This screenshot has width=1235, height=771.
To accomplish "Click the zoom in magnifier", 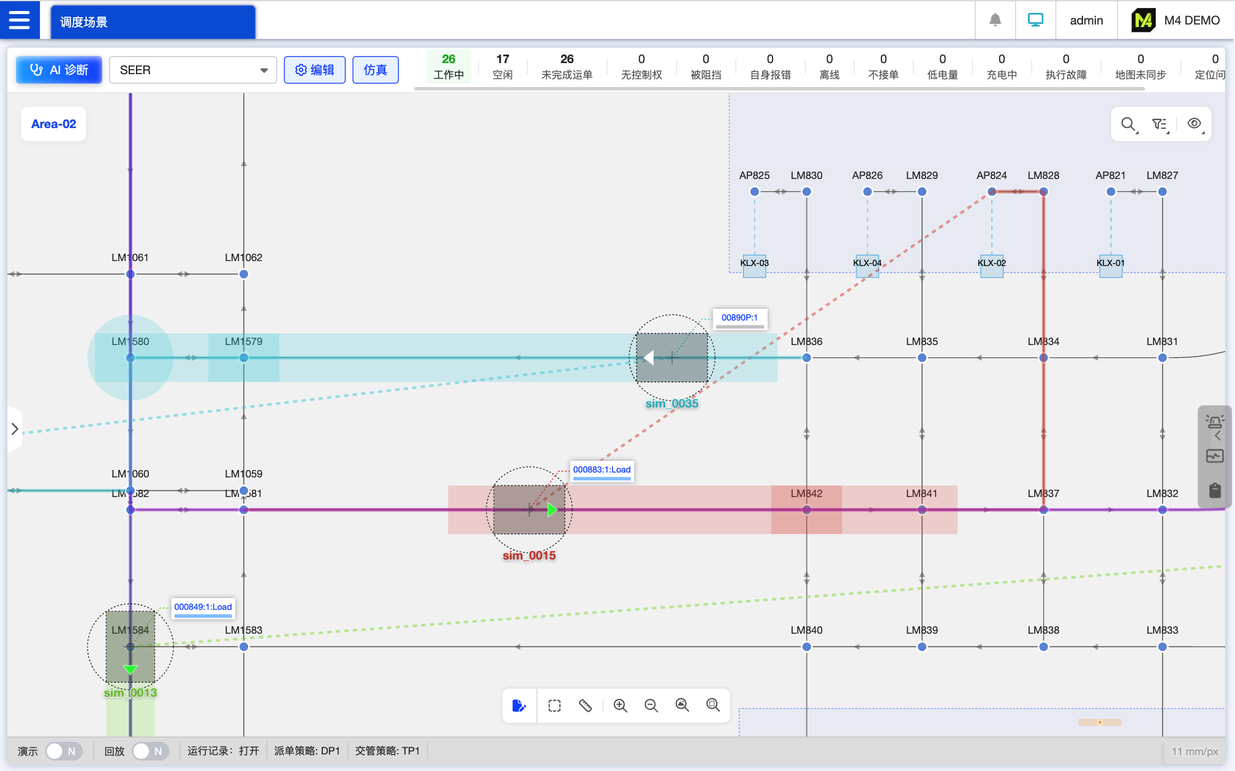I will pyautogui.click(x=620, y=705).
